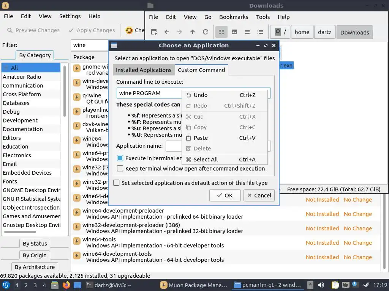
Task: Click install icon for wine32-development-preloader
Action: 77,227
